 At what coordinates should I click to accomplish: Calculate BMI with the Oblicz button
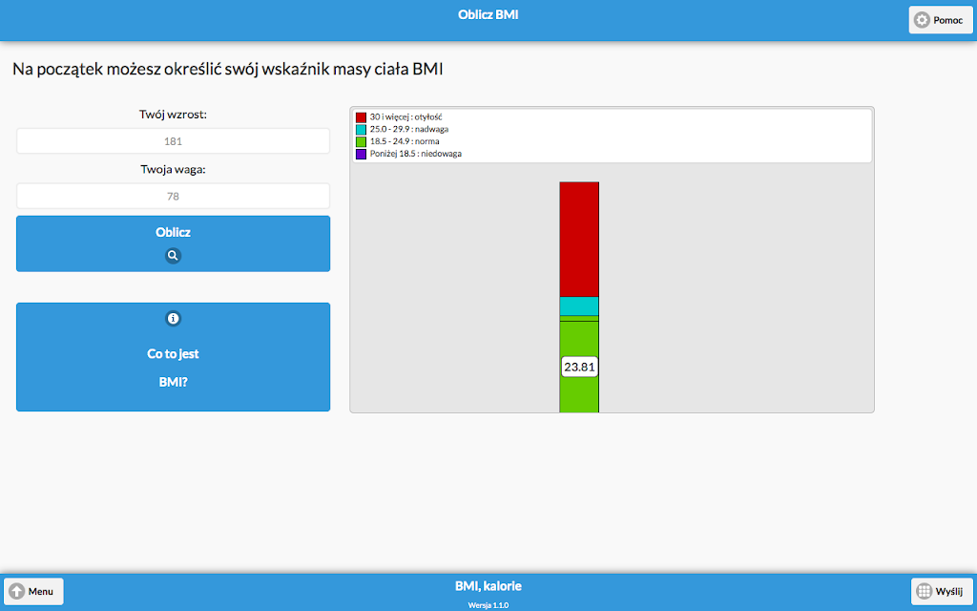[174, 243]
